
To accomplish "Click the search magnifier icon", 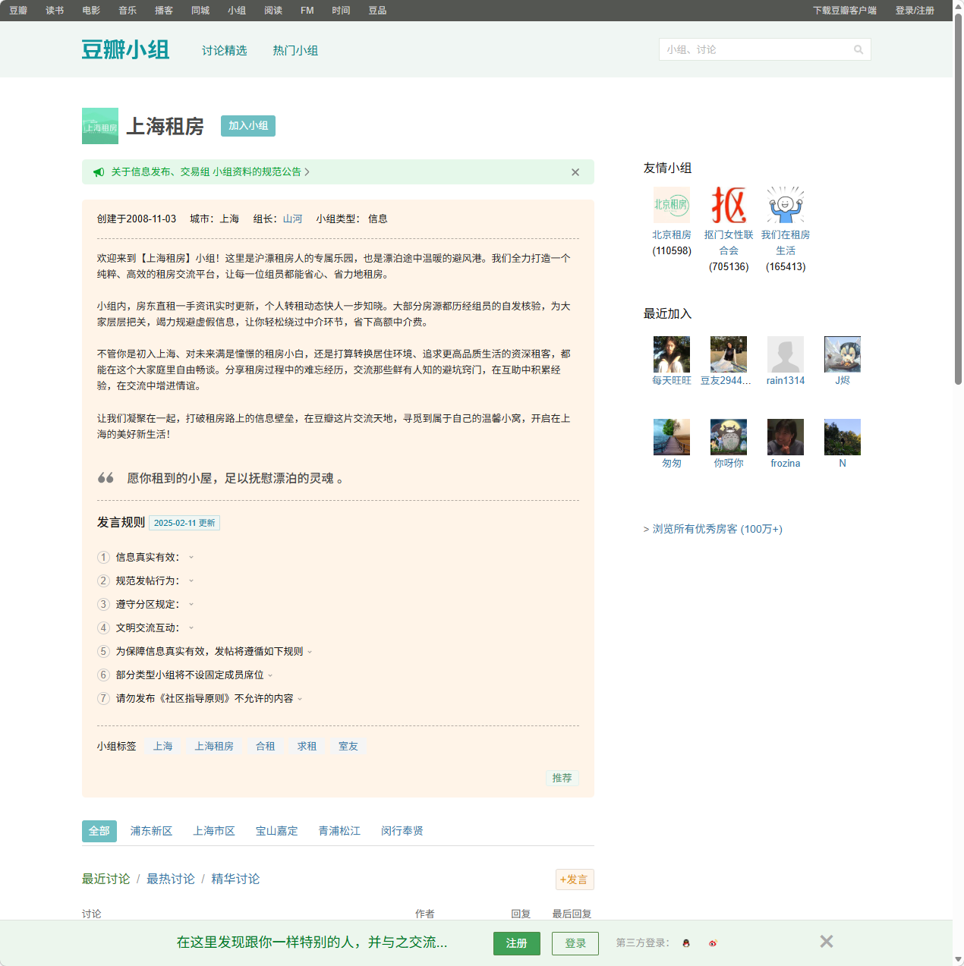I will coord(858,49).
